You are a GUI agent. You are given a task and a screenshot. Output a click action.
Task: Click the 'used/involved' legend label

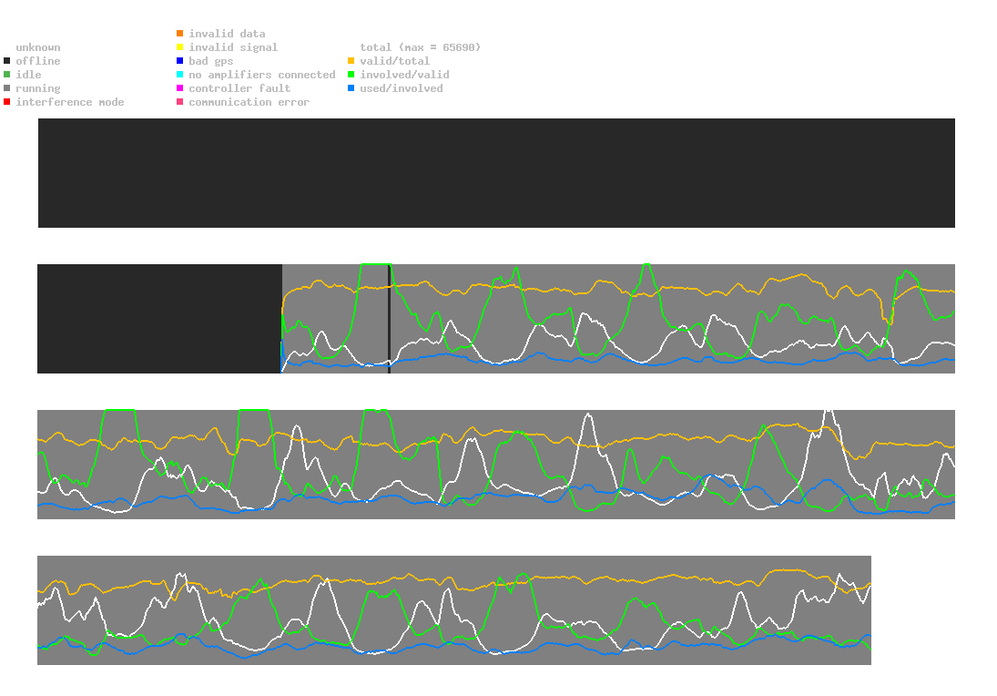(402, 88)
